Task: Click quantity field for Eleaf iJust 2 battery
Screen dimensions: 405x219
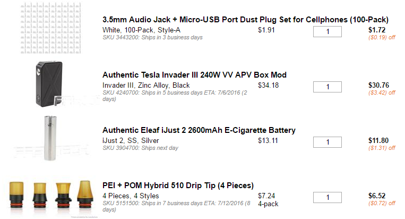Action: point(328,142)
